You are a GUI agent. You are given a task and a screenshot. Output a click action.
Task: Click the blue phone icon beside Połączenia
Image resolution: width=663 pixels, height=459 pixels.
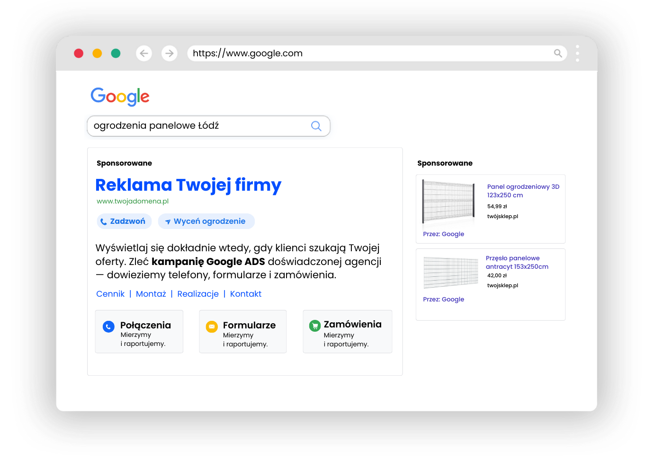[108, 327]
